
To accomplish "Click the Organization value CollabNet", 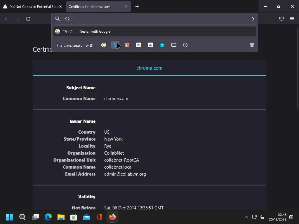I will pyautogui.click(x=114, y=153).
